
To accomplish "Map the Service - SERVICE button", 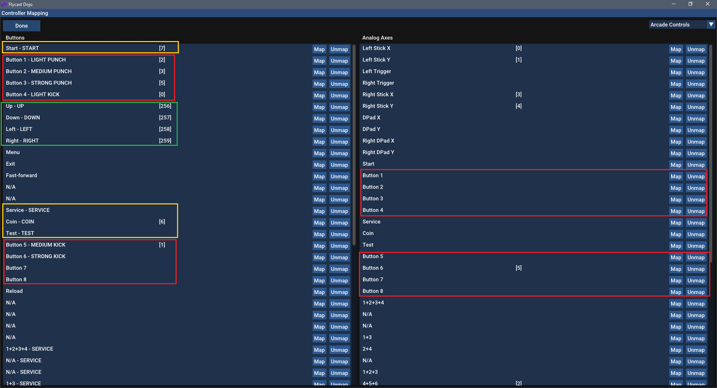I will click(319, 211).
